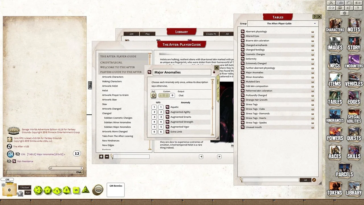The width and height of the screenshot is (364, 205).
Task: Click the Roll dice icon in Major Anomalies
Action: click(x=153, y=95)
